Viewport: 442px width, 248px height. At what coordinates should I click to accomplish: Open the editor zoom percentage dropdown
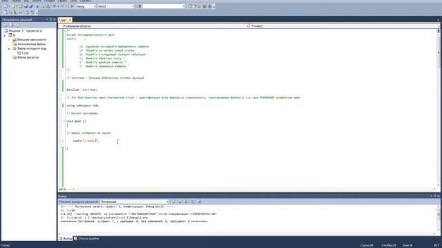(70, 189)
